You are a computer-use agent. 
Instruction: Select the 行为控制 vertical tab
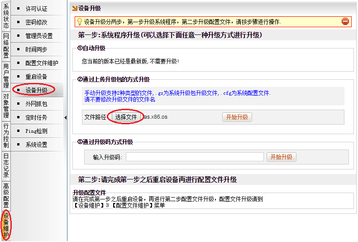point(6,136)
